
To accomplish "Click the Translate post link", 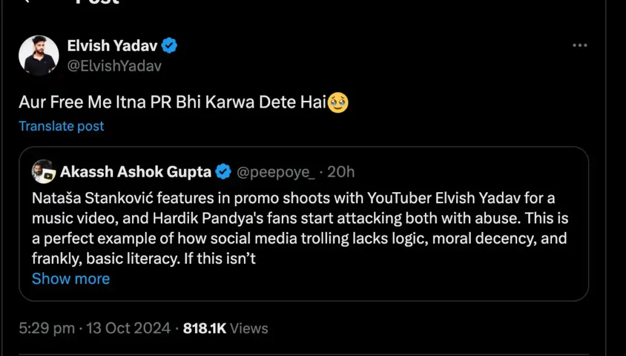I will tap(61, 126).
